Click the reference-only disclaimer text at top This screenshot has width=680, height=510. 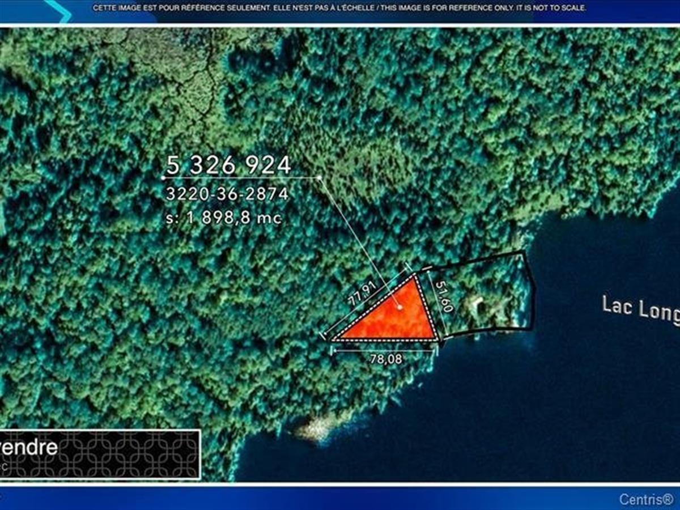coord(339,8)
